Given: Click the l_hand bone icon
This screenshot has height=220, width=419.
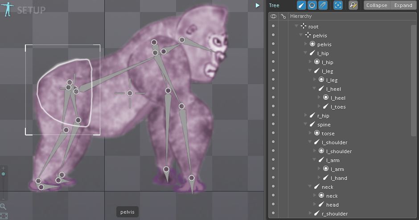Looking at the screenshot, I should pyautogui.click(x=325, y=178).
